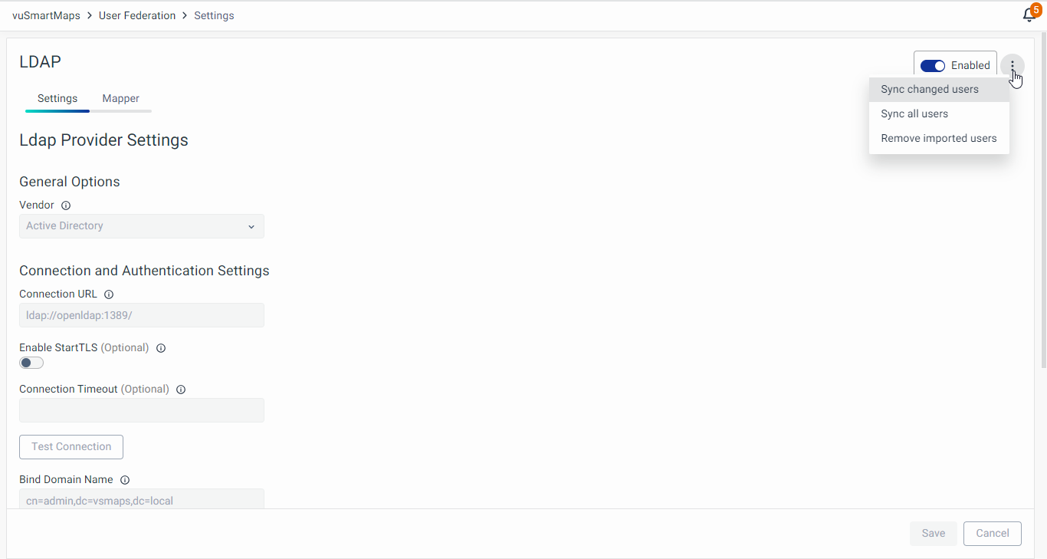1047x559 pixels.
Task: Select Sync changed users menu option
Action: point(930,90)
